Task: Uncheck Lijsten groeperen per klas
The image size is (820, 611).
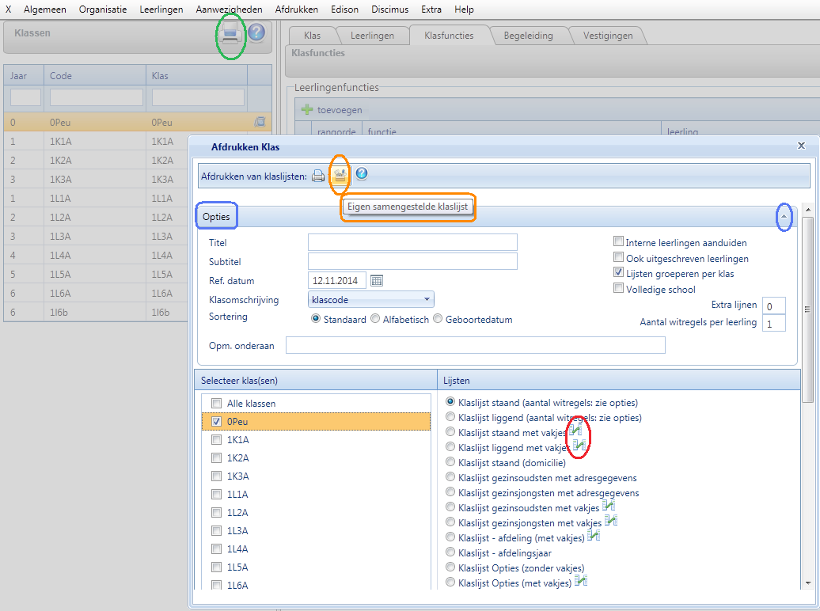Action: coord(619,273)
